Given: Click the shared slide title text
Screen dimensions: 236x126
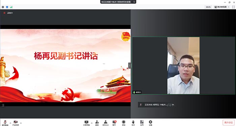Looking at the screenshot, I should (66, 56).
